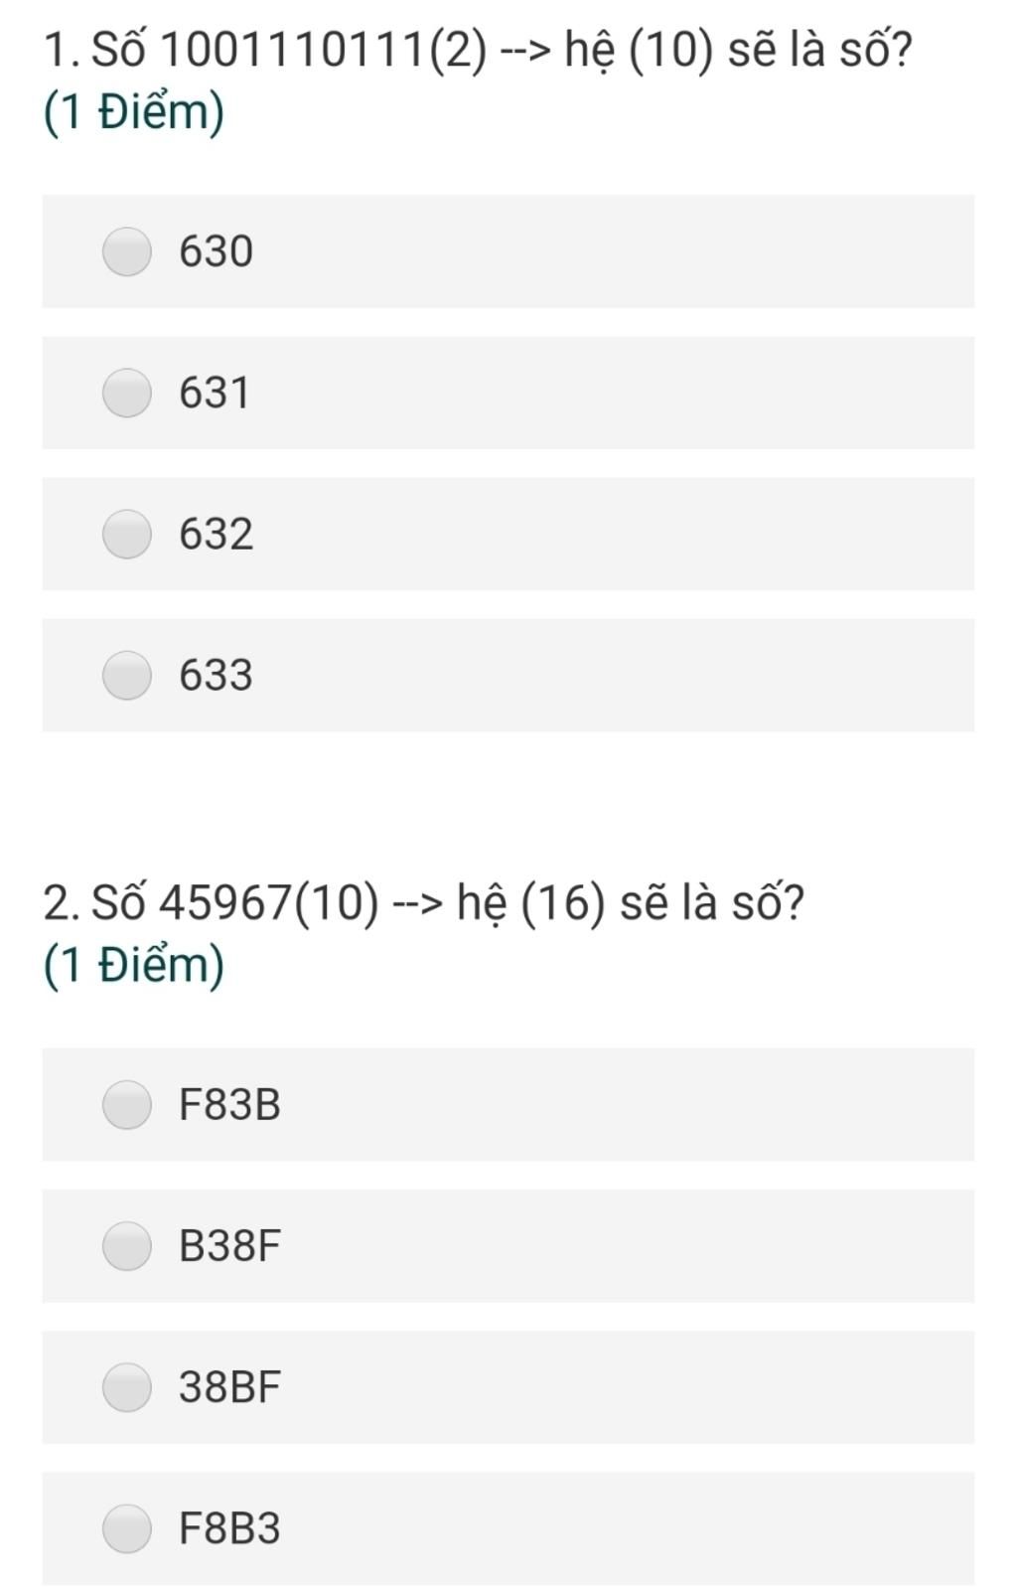Tap the B38F answer text
Image resolution: width=1017 pixels, height=1588 pixels.
coord(229,1245)
